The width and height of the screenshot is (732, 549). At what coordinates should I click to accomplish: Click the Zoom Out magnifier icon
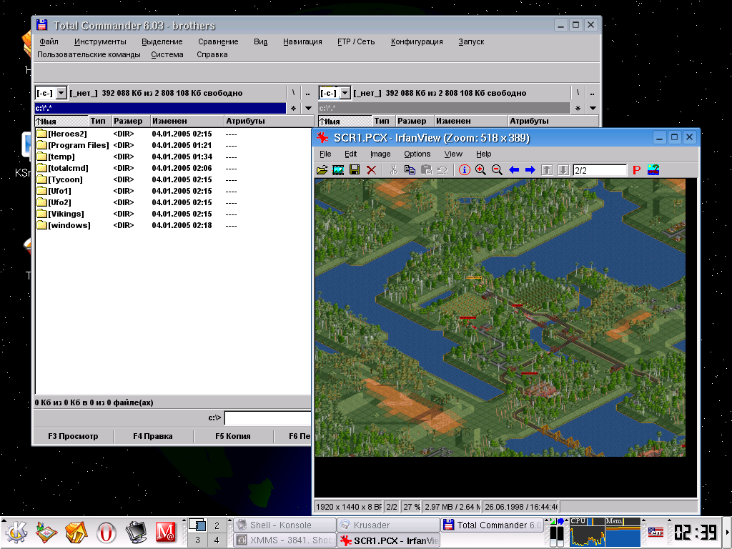tap(498, 170)
